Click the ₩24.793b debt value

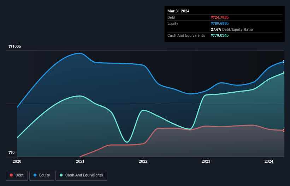[x=220, y=17]
